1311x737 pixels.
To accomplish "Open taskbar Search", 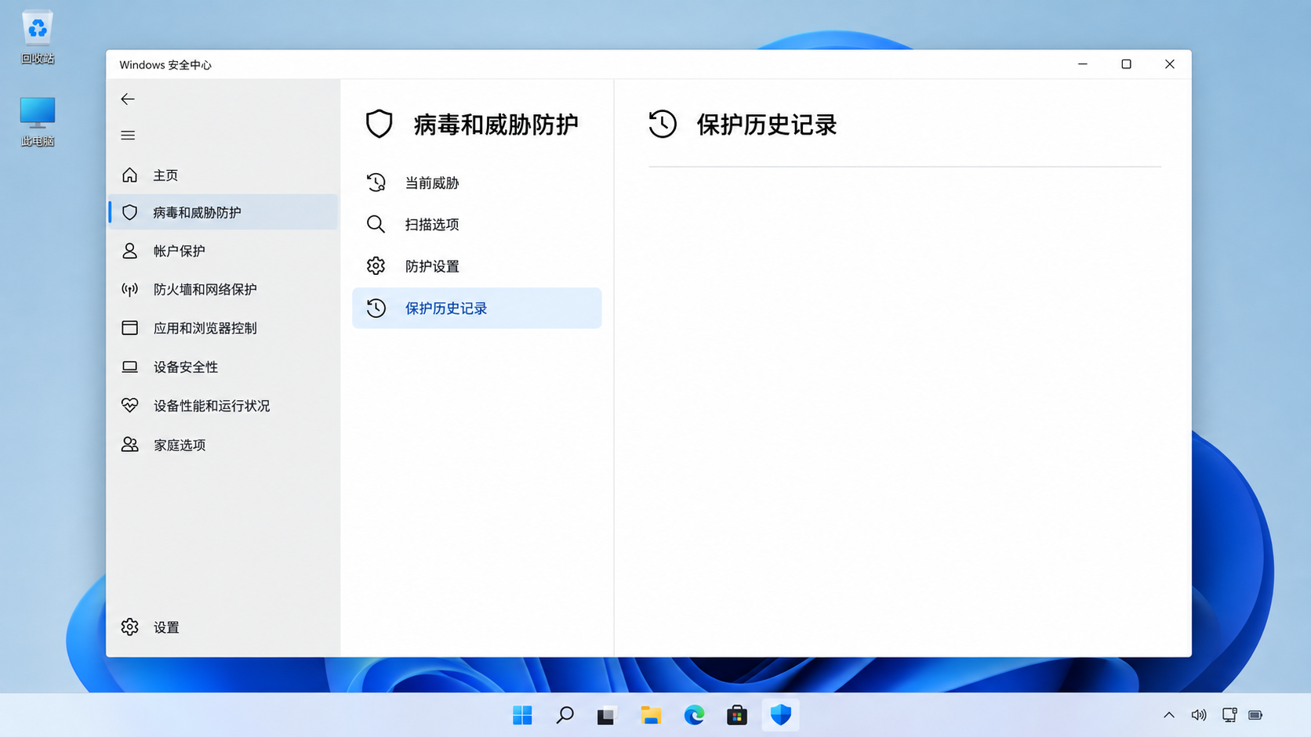I will click(565, 715).
